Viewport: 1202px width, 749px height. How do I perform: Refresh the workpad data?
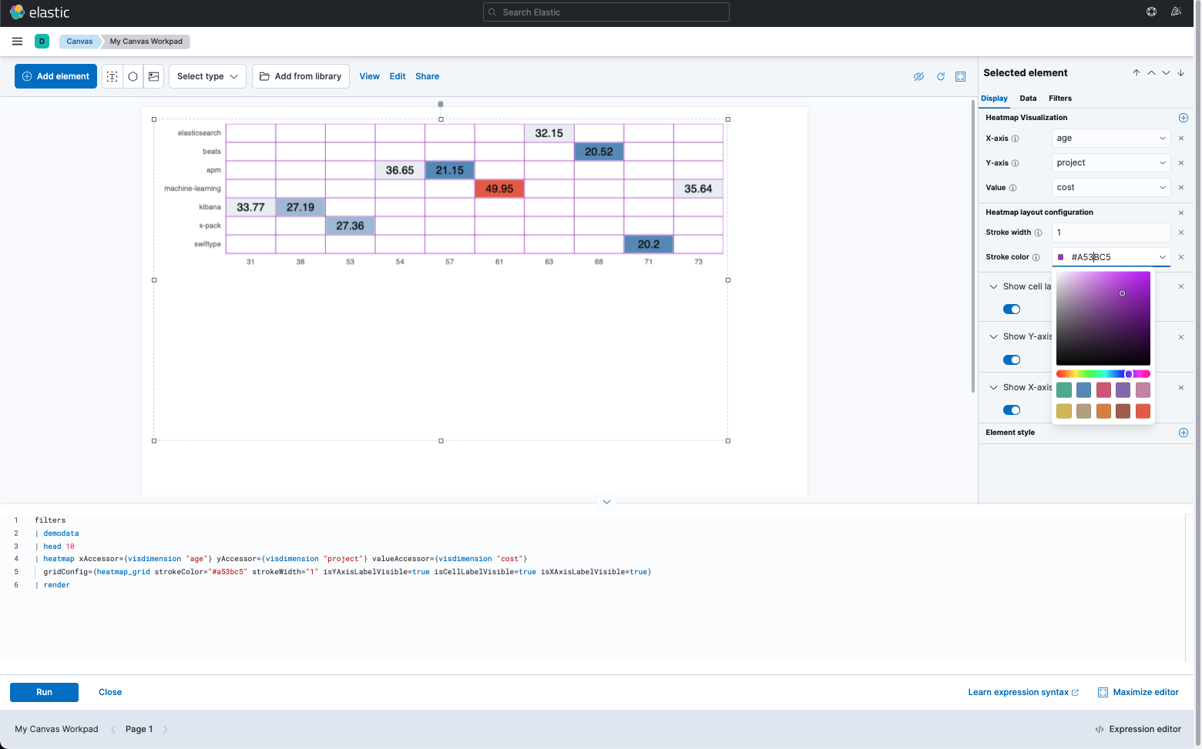pyautogui.click(x=941, y=76)
